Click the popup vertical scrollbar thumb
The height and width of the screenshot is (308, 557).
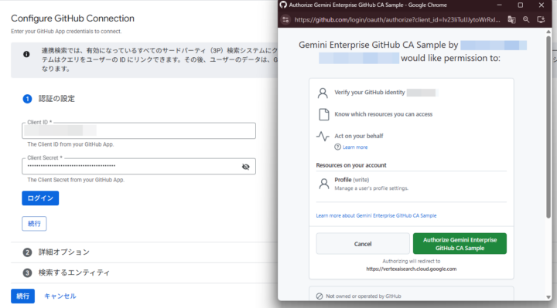point(548,127)
